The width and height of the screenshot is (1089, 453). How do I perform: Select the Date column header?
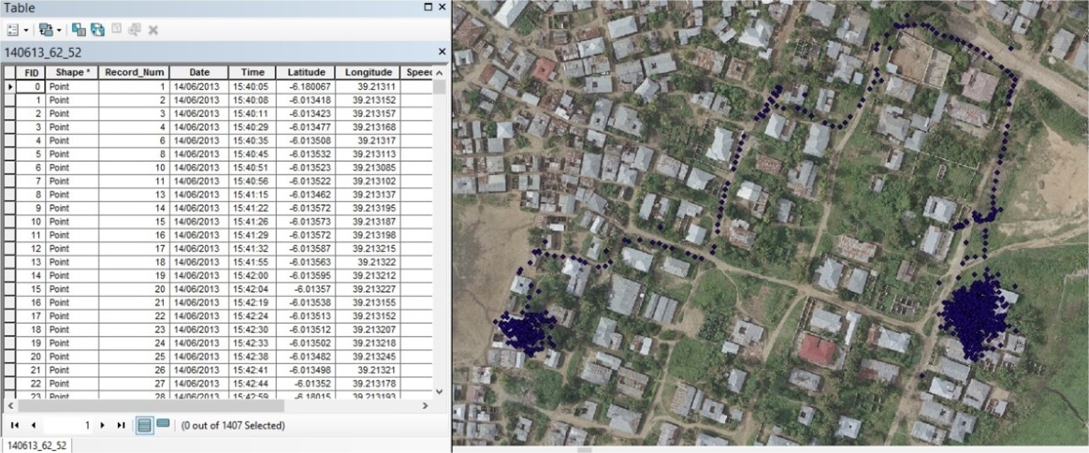pyautogui.click(x=199, y=73)
